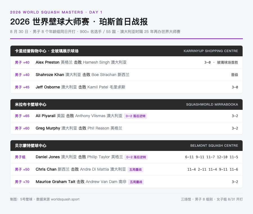Click the 3–2 score in Greg Murphy's row

pos(235,128)
